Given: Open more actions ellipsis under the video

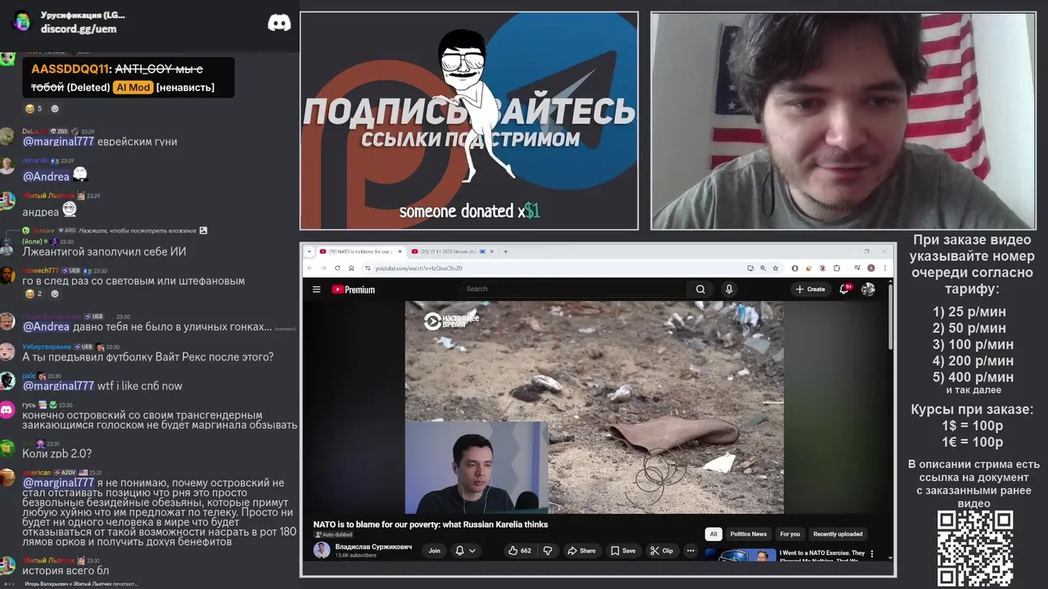Looking at the screenshot, I should pos(690,551).
